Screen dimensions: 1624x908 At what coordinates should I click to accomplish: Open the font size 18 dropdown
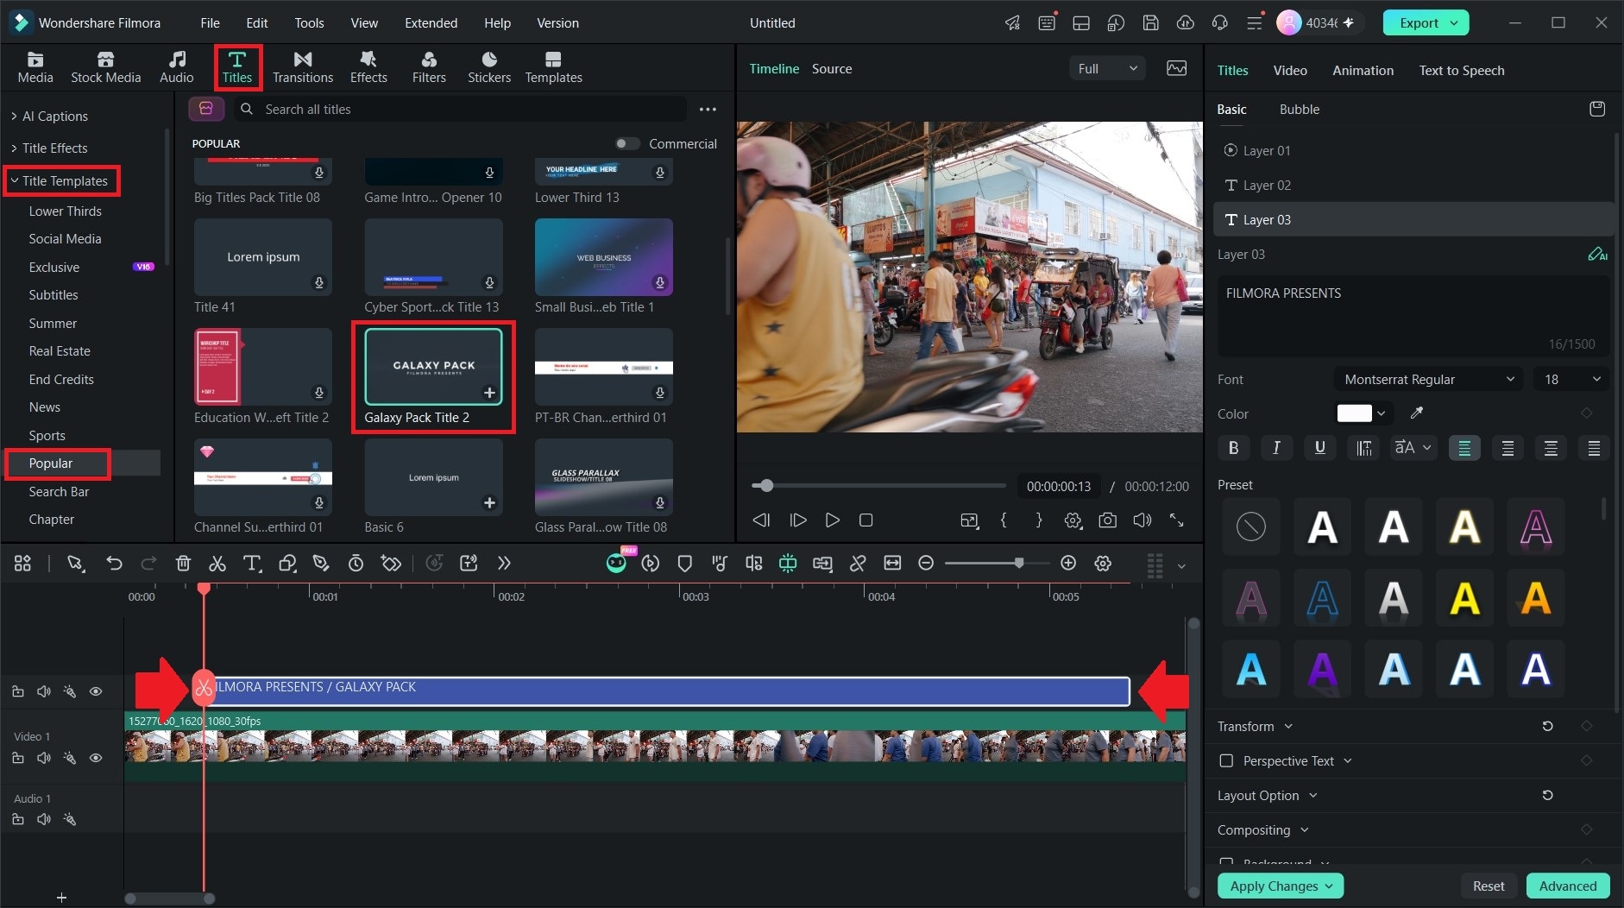[x=1571, y=380]
